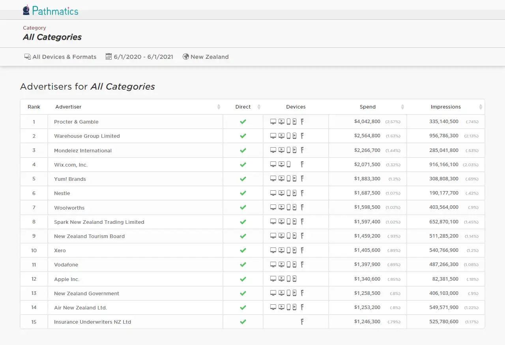Sort by Direct column arrows
The width and height of the screenshot is (505, 345).
coord(259,107)
